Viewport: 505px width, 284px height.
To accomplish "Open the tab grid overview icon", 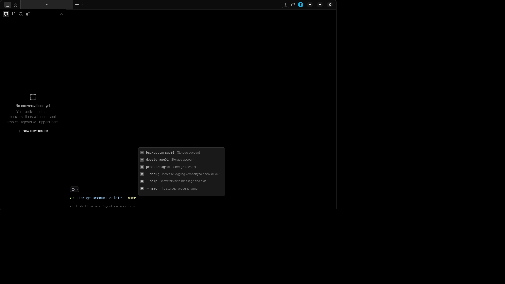I will pos(16,5).
